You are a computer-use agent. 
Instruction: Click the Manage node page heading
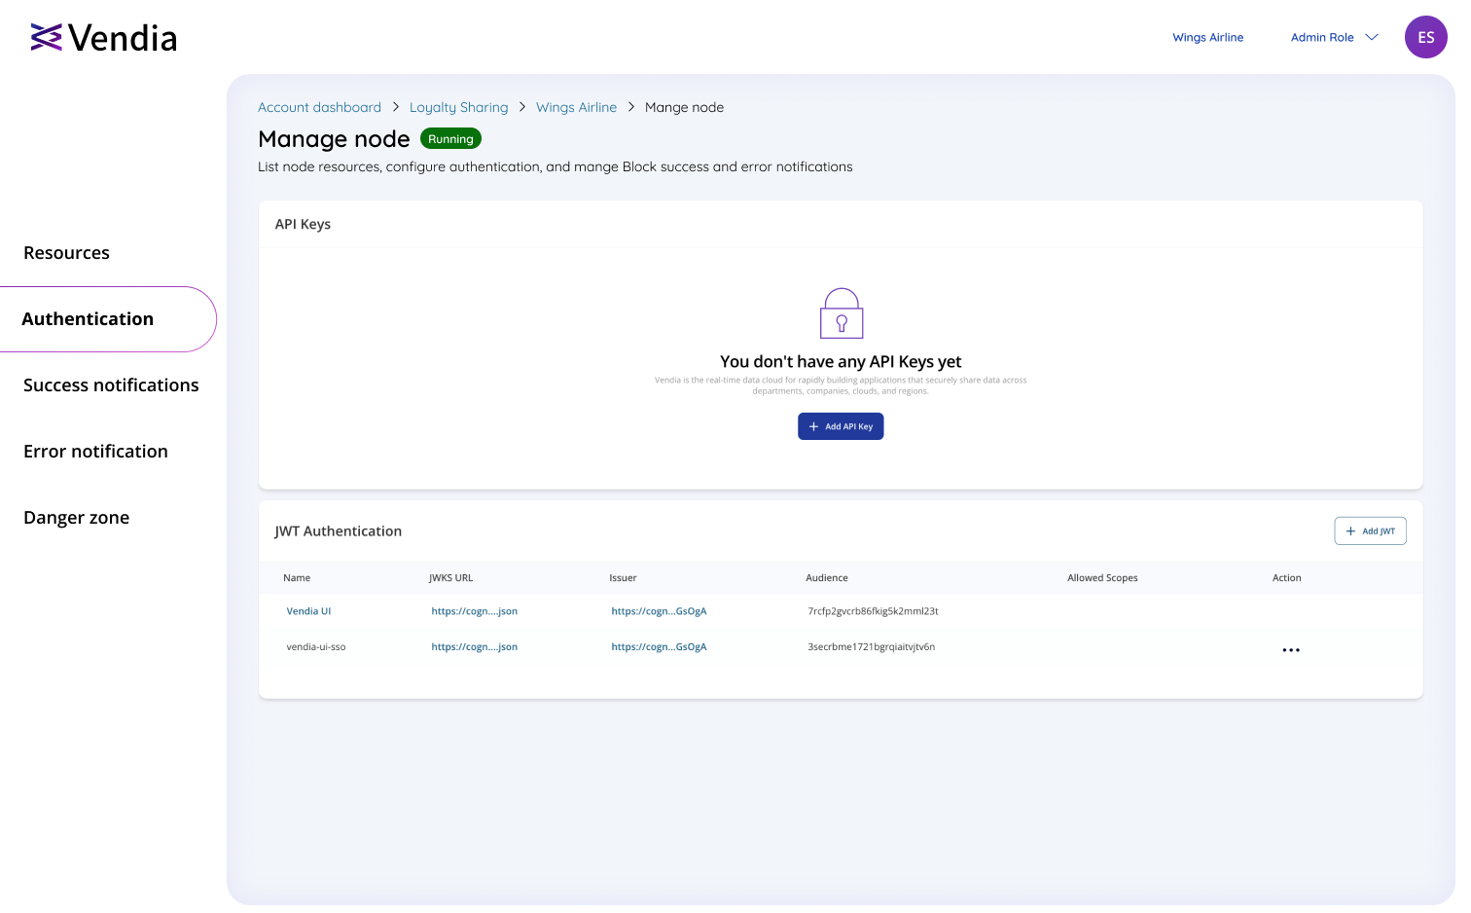334,139
